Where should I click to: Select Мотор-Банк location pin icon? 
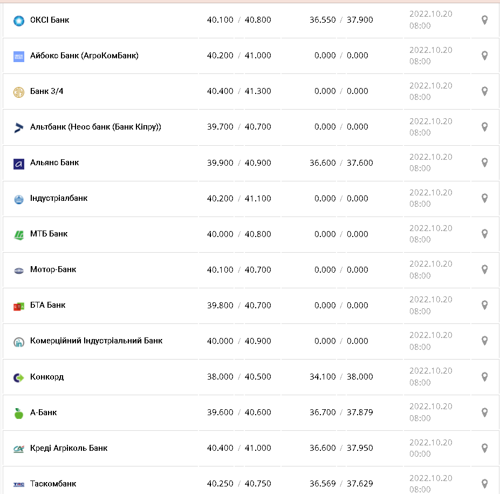click(484, 269)
